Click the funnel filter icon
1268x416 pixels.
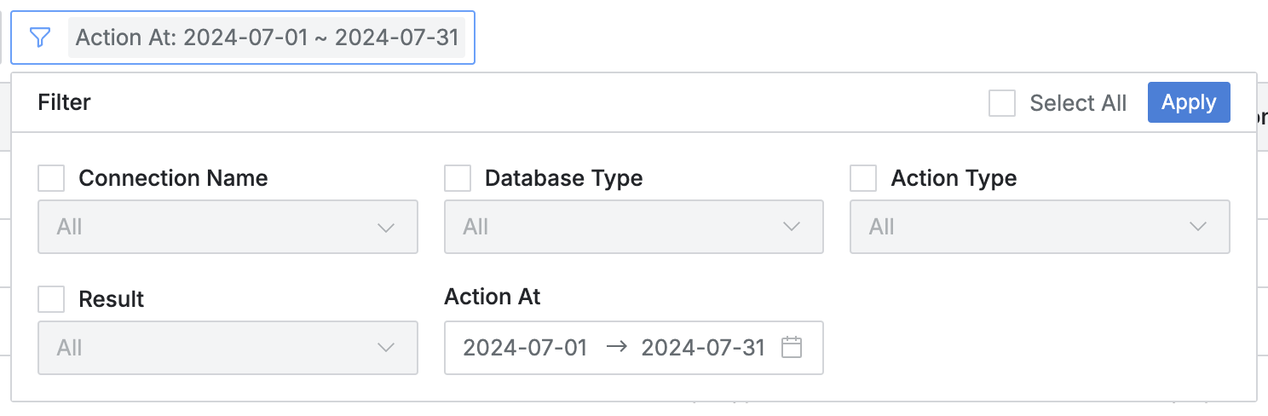pyautogui.click(x=40, y=38)
